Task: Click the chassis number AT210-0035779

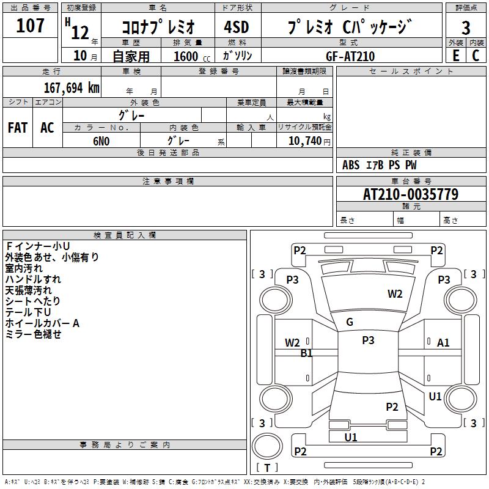Action: click(411, 194)
